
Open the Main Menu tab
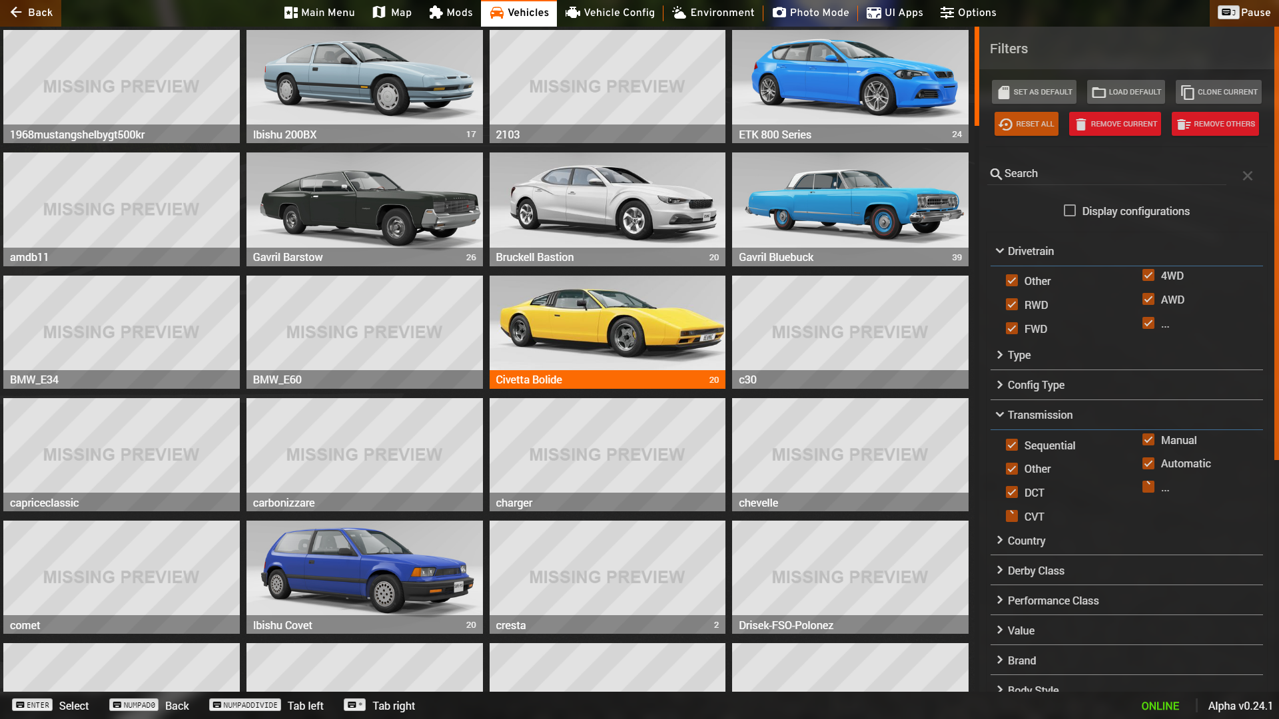320,13
